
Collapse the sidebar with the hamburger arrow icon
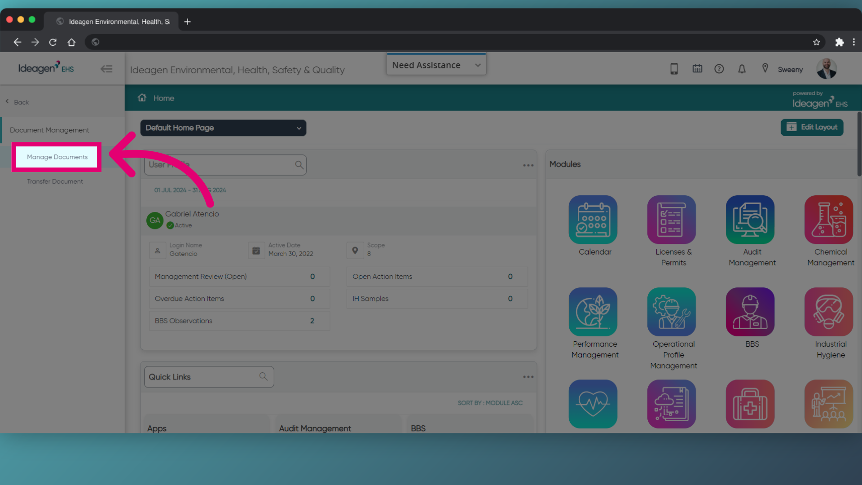(106, 69)
